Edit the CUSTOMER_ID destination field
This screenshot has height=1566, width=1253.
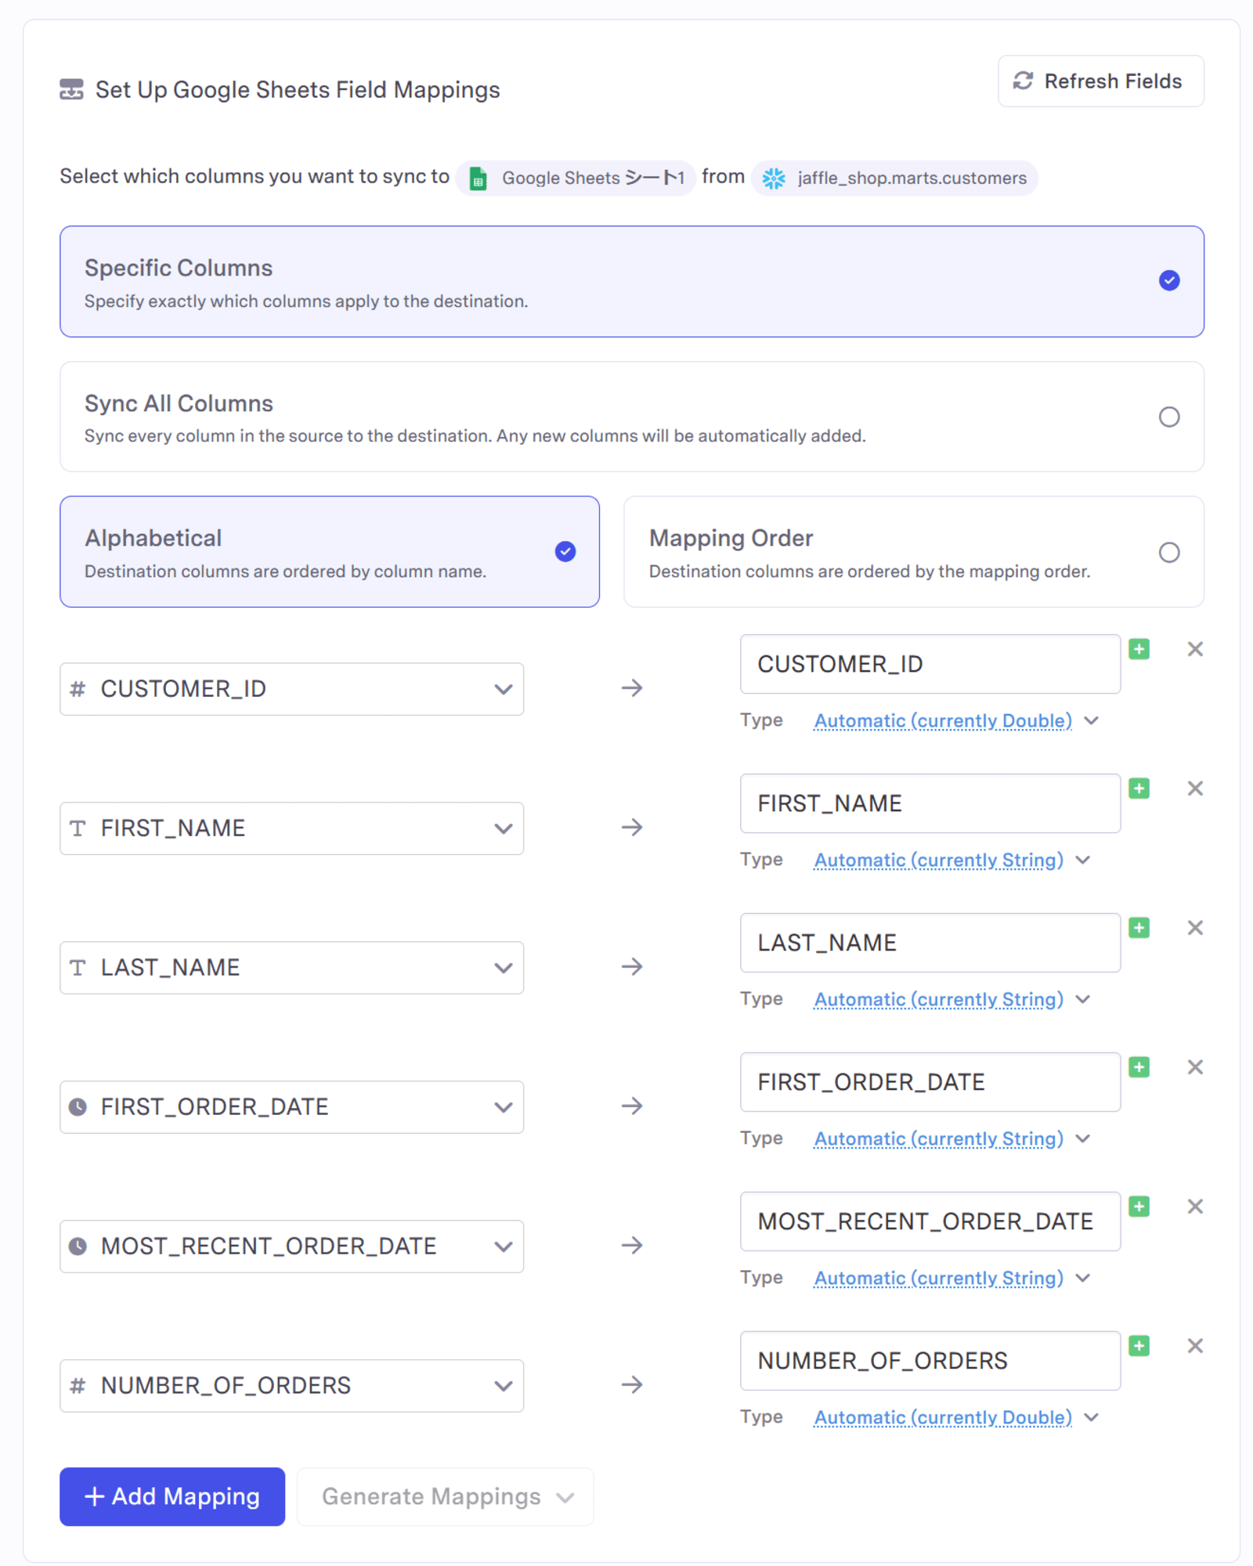(x=930, y=664)
